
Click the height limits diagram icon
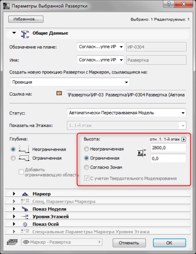click(141, 153)
